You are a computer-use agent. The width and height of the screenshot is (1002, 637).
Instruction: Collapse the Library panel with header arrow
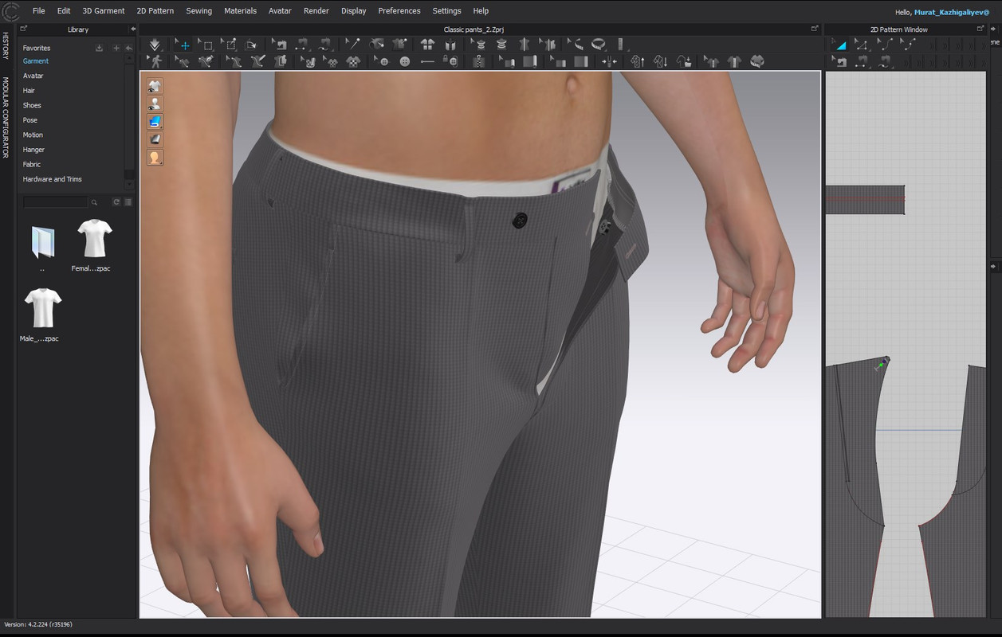133,29
